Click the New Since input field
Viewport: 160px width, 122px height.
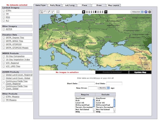pos(93,88)
